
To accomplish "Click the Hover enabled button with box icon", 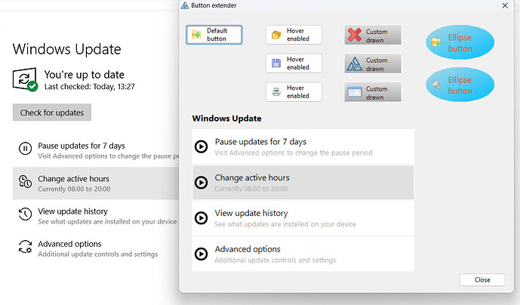I will point(294,35).
